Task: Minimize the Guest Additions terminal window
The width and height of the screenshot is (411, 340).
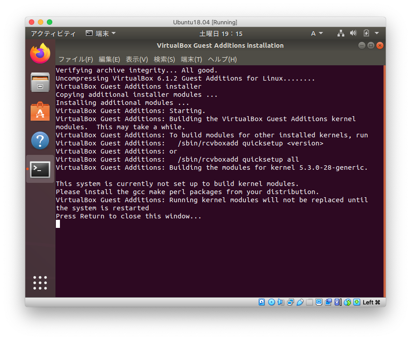Action: pos(362,45)
